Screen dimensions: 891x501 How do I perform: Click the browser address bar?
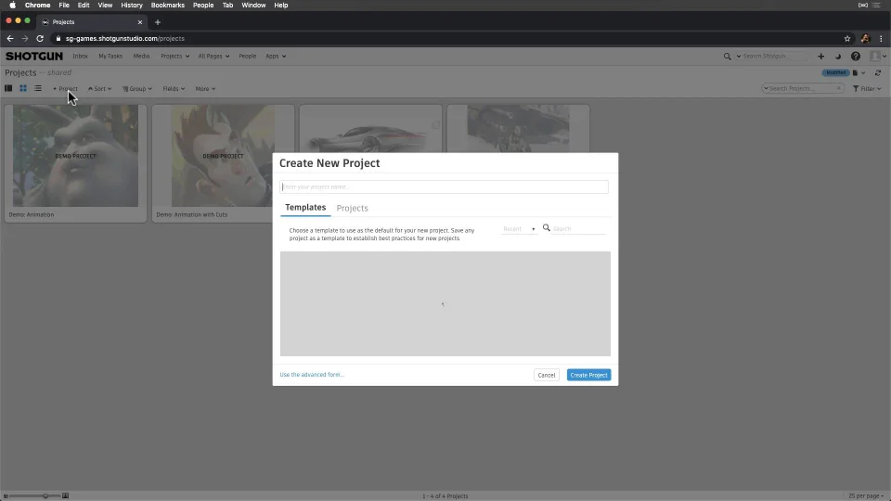click(x=444, y=39)
